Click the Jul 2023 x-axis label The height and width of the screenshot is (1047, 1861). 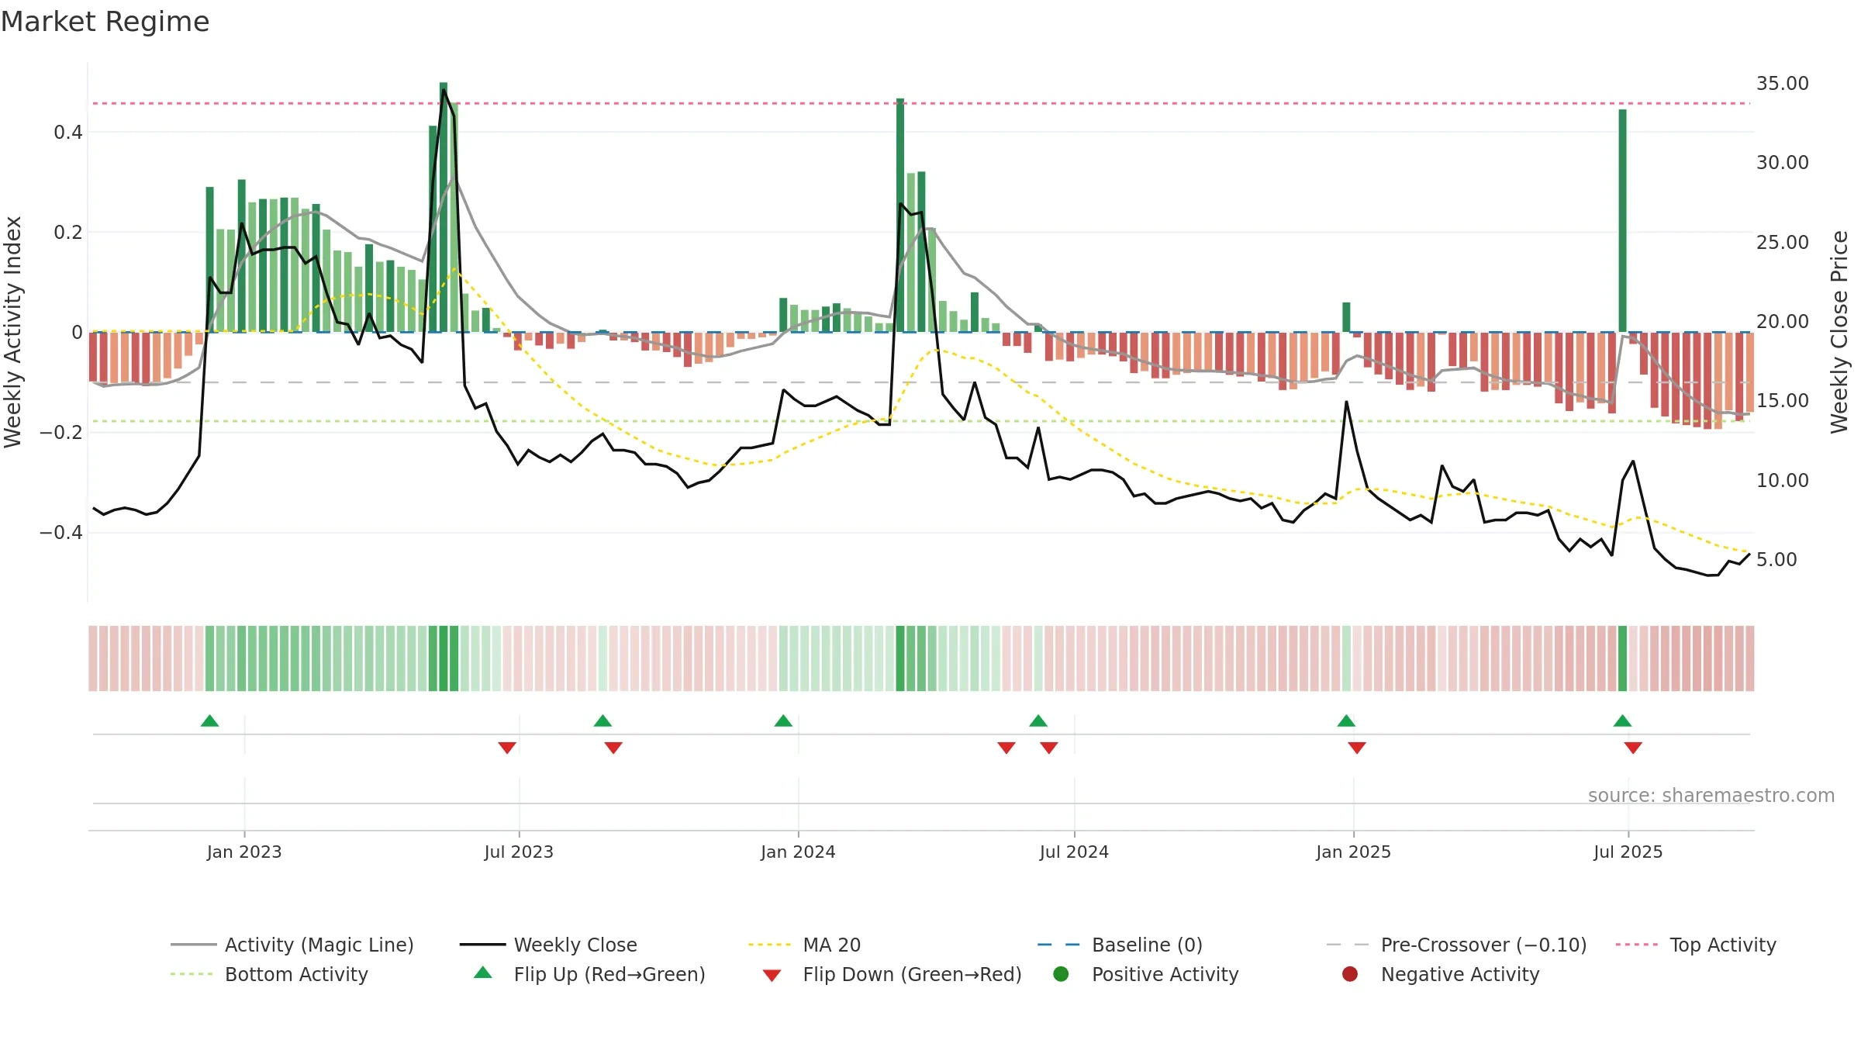pos(519,852)
